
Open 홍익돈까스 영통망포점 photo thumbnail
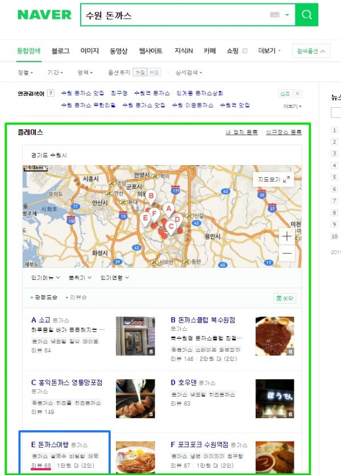pyautogui.click(x=135, y=398)
